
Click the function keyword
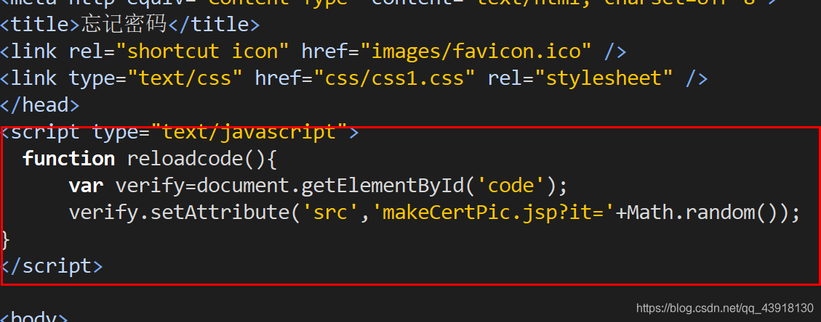click(68, 159)
